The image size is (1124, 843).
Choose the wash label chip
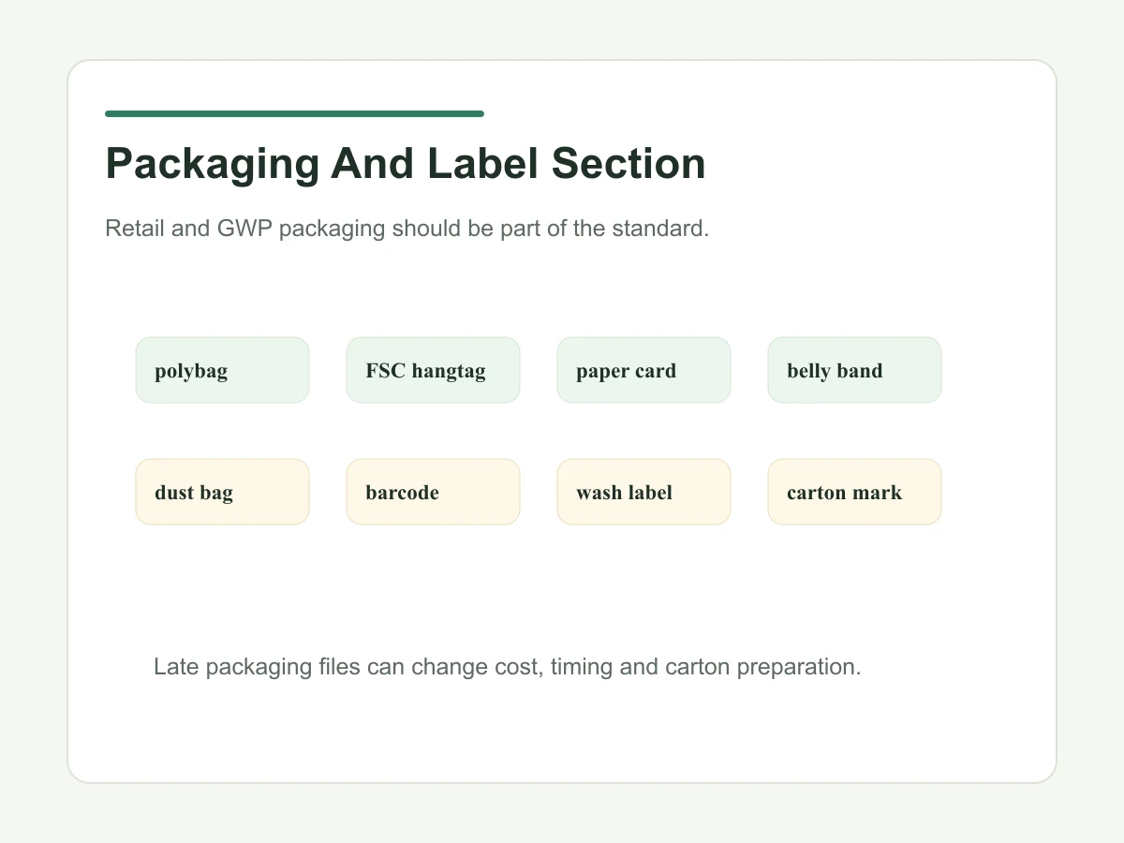(643, 492)
